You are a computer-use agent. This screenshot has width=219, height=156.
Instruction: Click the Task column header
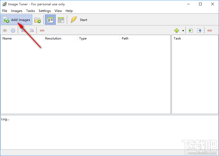coord(195,38)
